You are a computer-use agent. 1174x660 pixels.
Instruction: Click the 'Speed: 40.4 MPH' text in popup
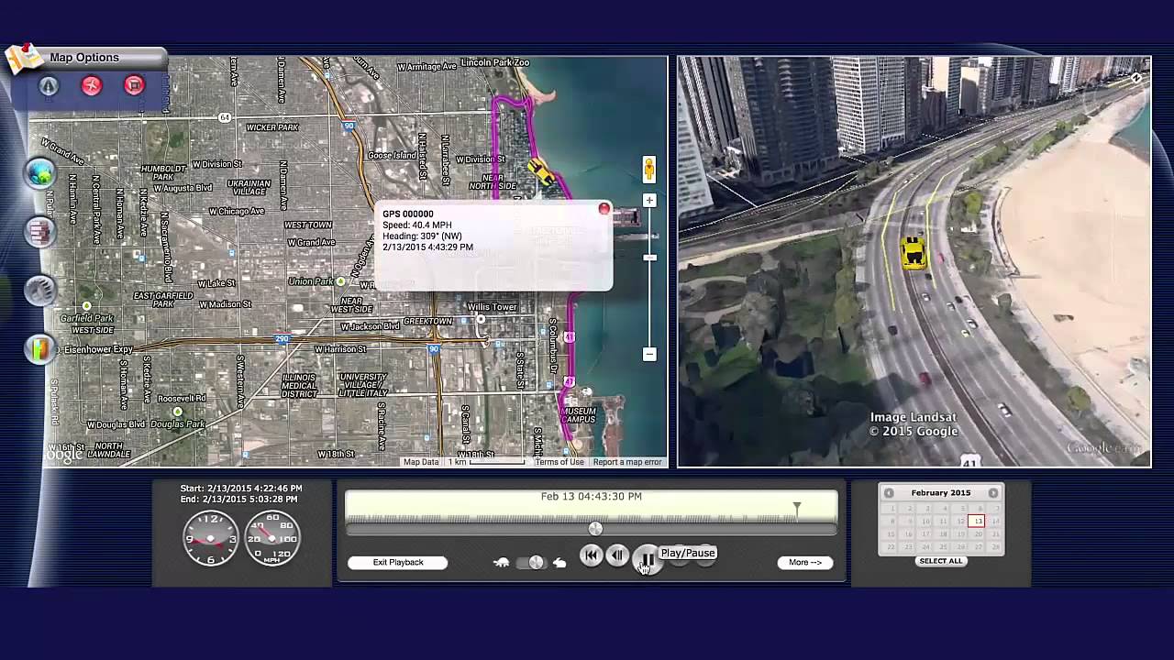click(417, 225)
